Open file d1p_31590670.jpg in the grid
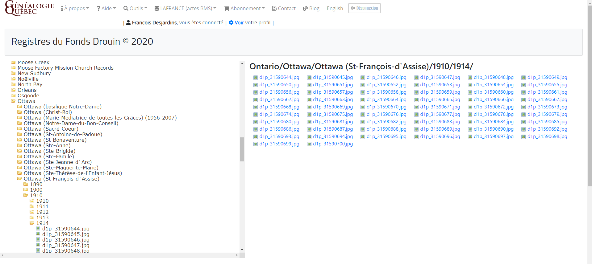The width and height of the screenshot is (592, 264). pyautogui.click(x=386, y=107)
